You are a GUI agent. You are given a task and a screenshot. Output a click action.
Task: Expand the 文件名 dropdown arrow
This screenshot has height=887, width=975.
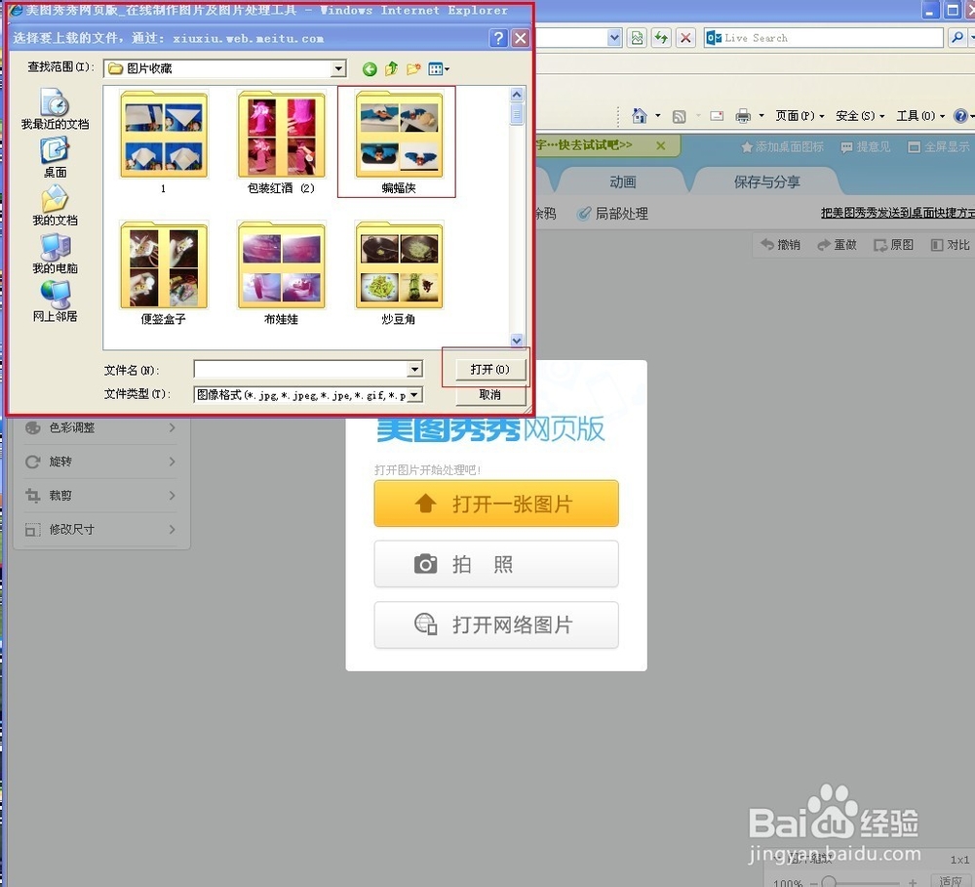point(414,370)
